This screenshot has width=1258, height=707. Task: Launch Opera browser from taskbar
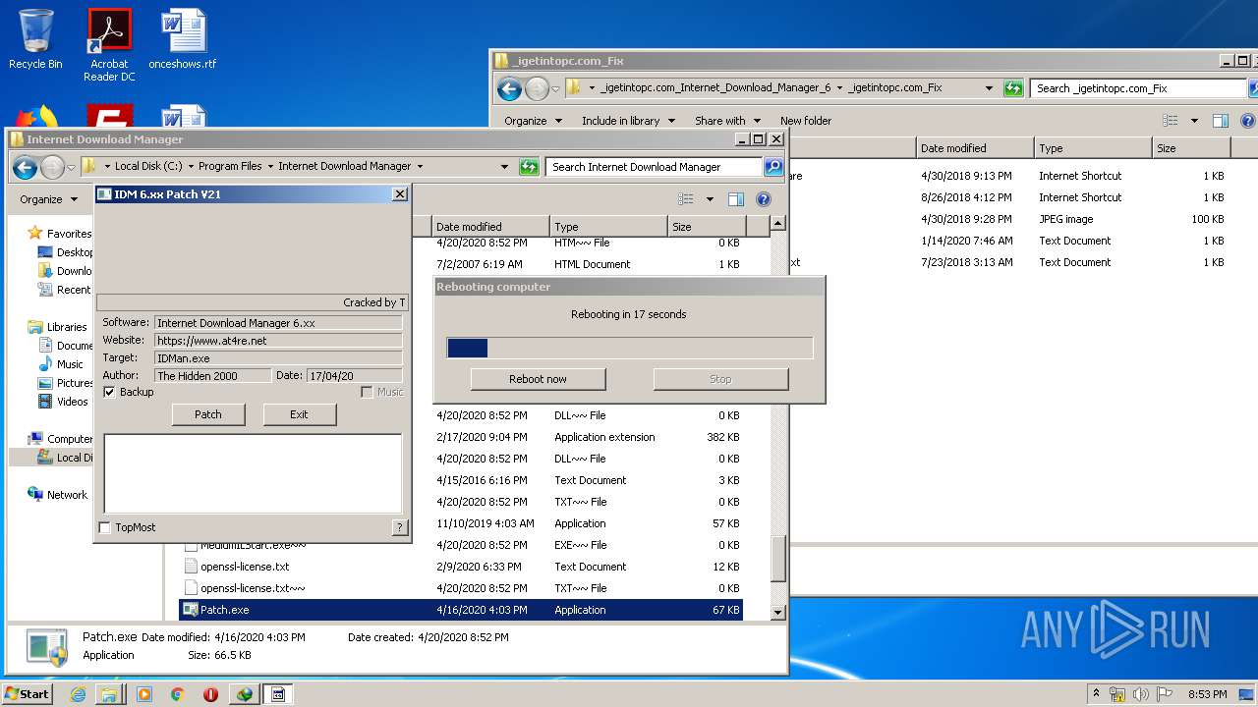click(x=210, y=694)
